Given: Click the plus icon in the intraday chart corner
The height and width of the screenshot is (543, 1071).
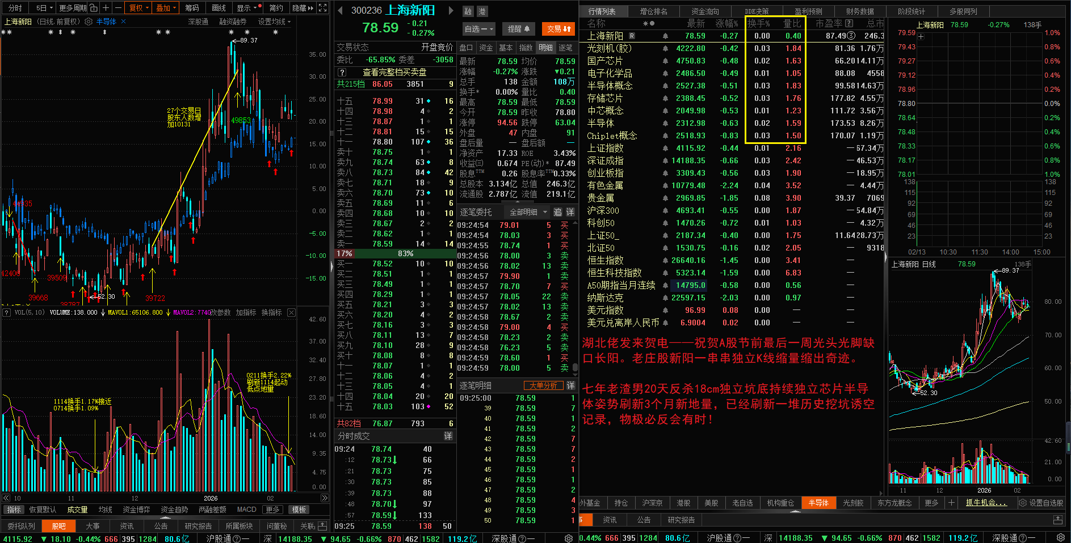Looking at the screenshot, I should tap(921, 37).
